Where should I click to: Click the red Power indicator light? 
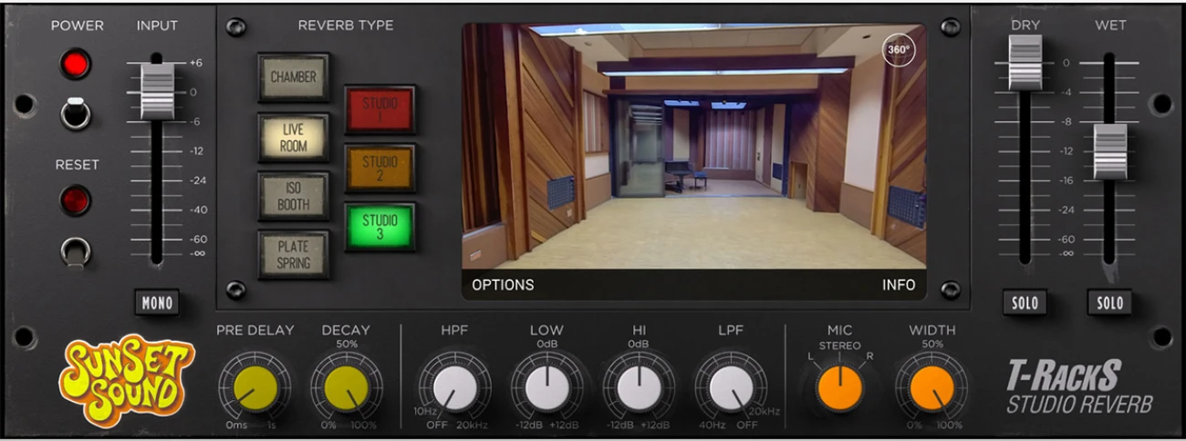click(77, 65)
